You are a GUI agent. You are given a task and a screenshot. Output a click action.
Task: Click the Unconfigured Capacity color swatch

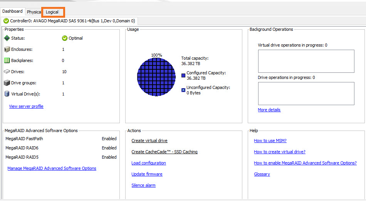[x=183, y=90]
